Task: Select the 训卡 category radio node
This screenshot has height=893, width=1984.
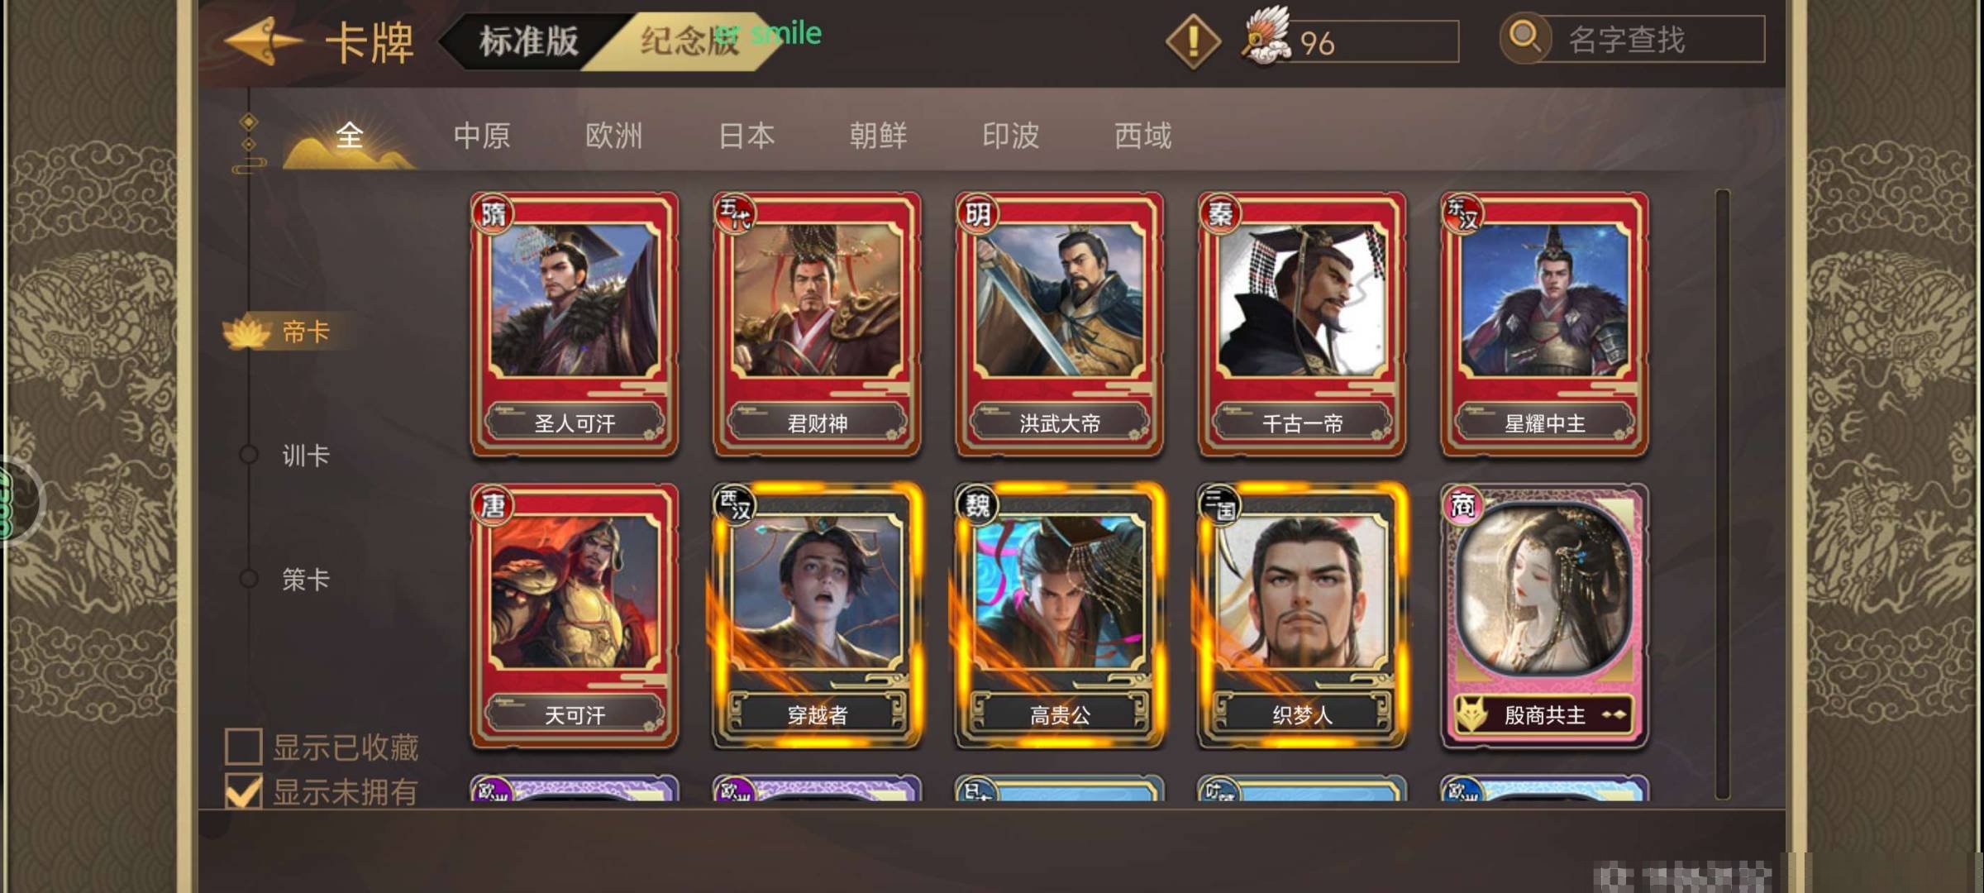Action: click(248, 454)
